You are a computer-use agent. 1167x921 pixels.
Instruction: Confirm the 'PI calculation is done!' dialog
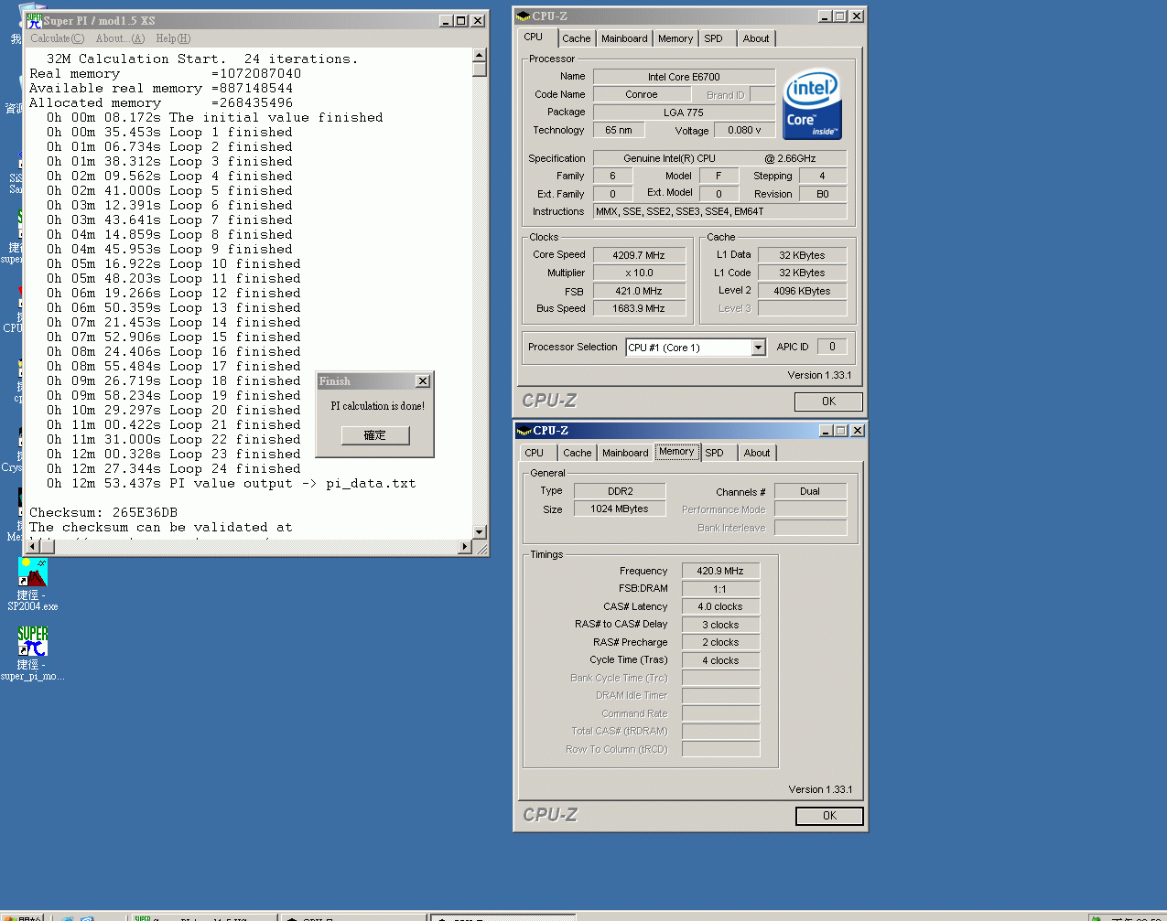(x=374, y=435)
